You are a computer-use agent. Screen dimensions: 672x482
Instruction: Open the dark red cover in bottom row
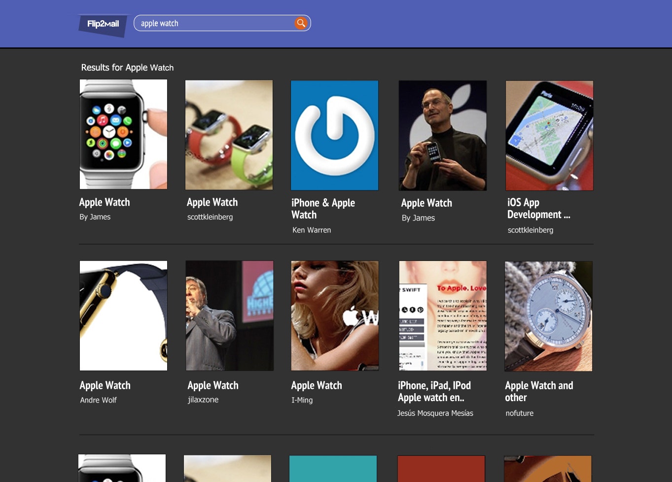coord(441,469)
